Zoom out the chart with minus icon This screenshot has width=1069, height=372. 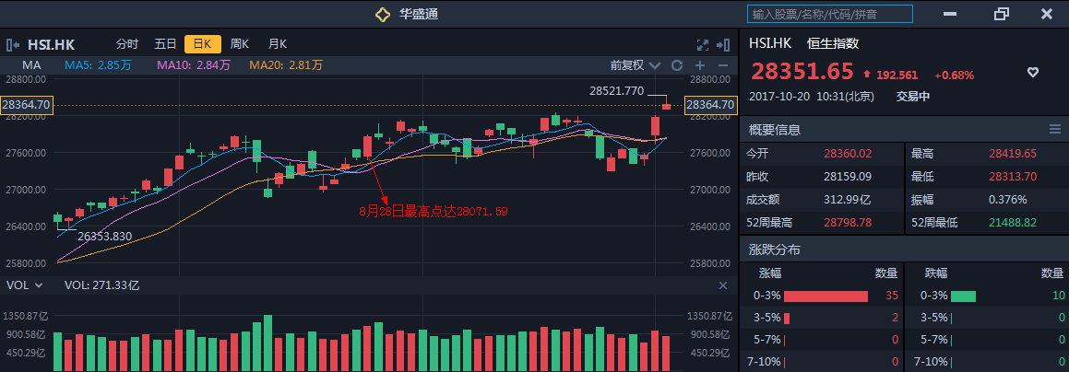(722, 65)
